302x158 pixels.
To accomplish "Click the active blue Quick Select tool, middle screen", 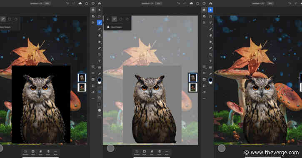I will click(x=100, y=23).
